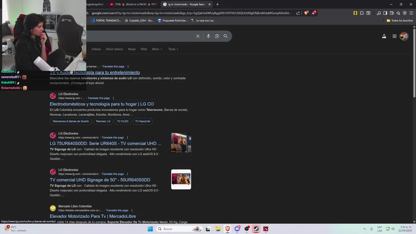Open Google Lens image search icon
416x234 pixels.
(217, 36)
